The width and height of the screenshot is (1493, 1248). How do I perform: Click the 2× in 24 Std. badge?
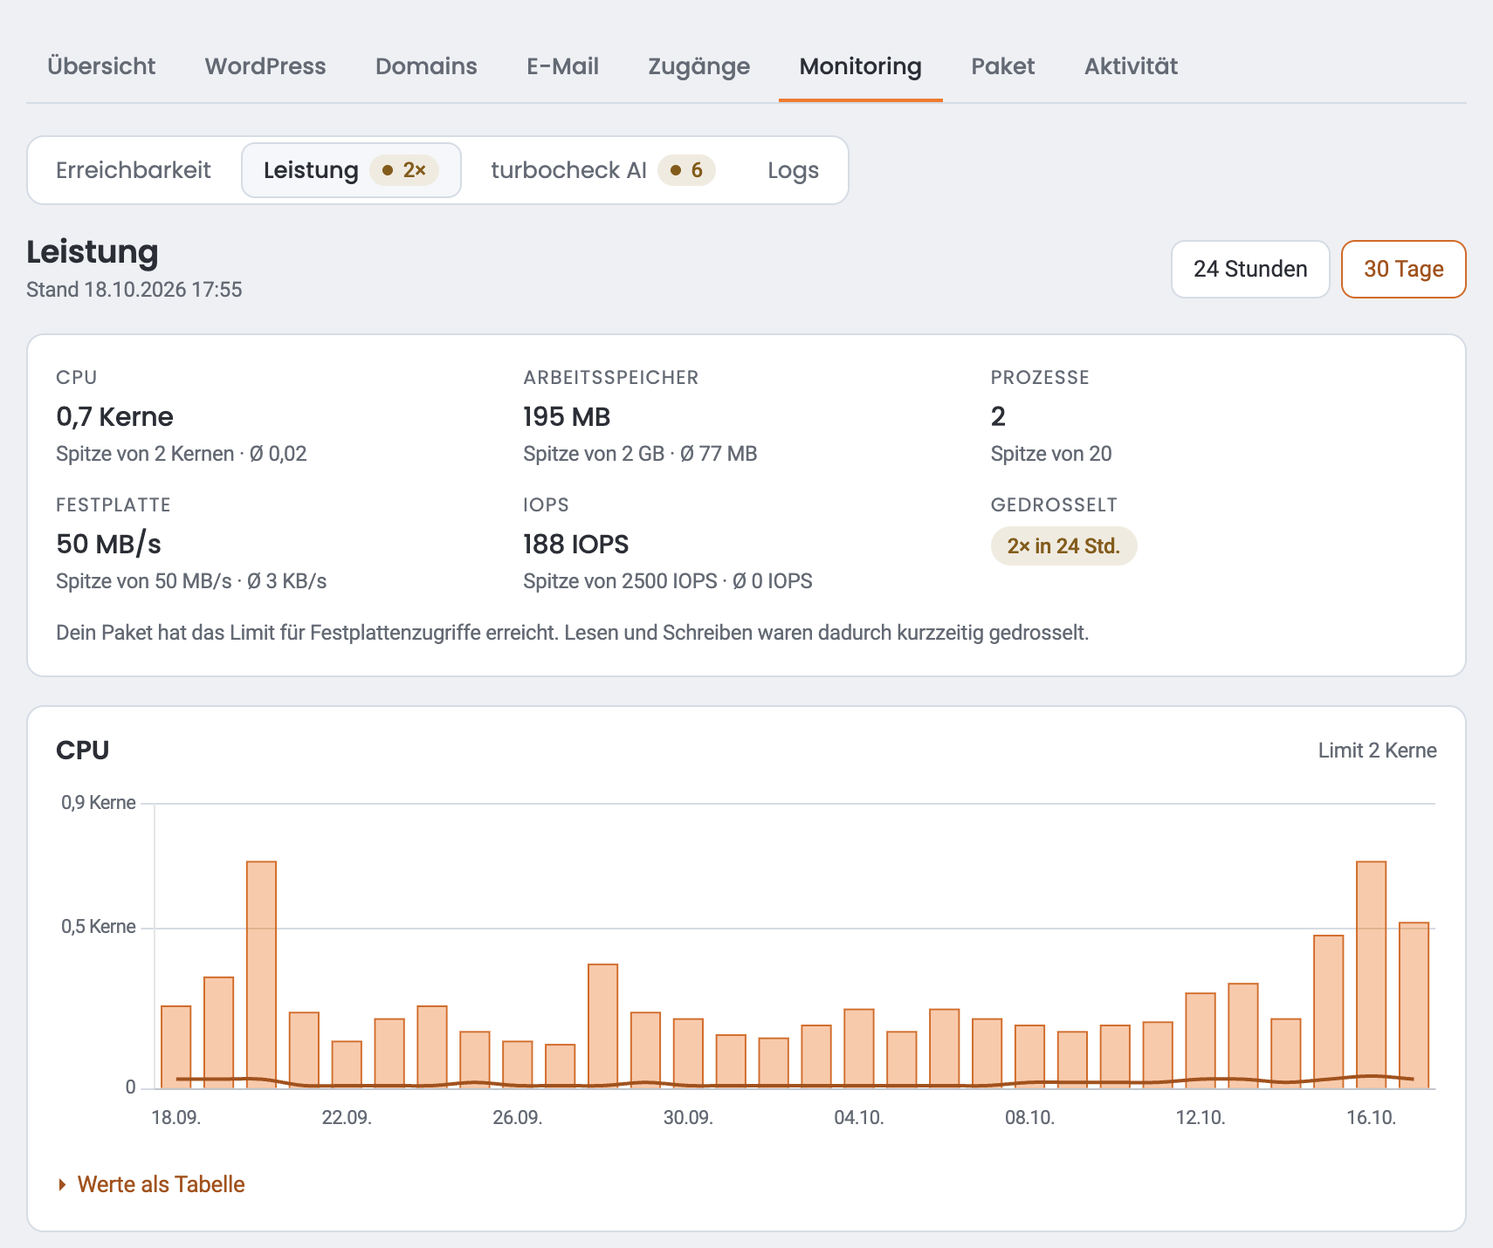coord(1063,546)
